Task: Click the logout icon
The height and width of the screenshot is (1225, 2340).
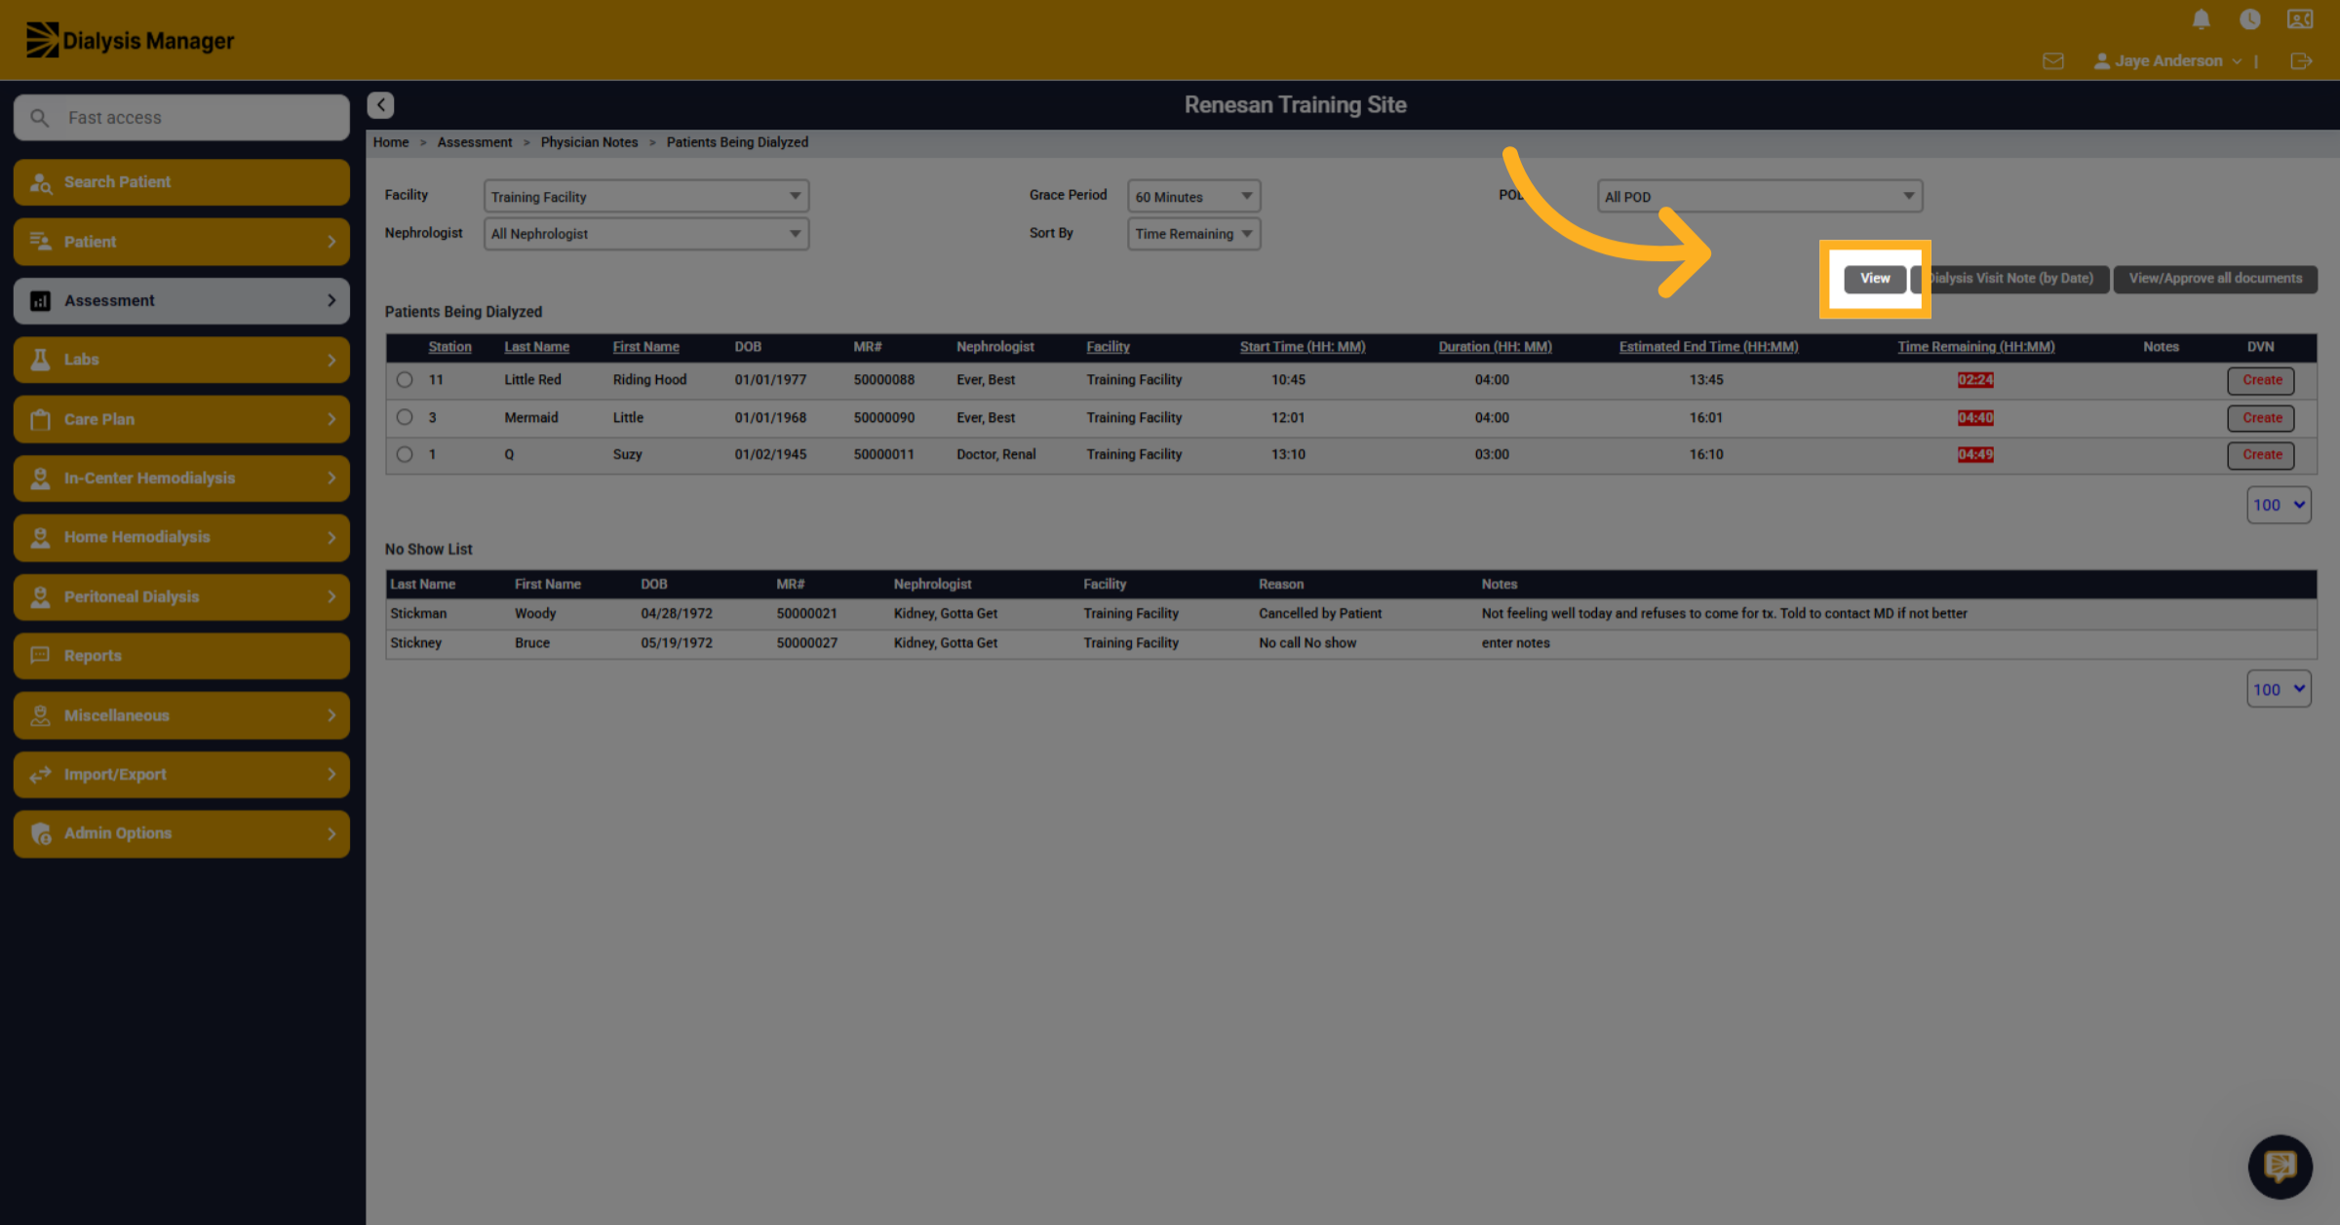Action: pyautogui.click(x=2300, y=61)
